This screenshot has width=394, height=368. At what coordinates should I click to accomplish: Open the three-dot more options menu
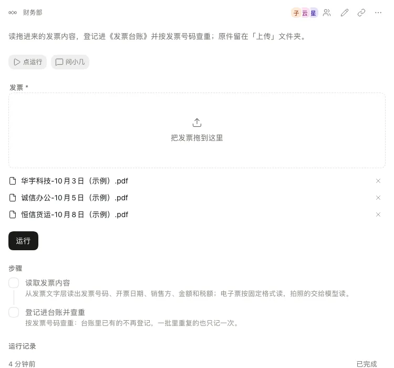(x=378, y=13)
